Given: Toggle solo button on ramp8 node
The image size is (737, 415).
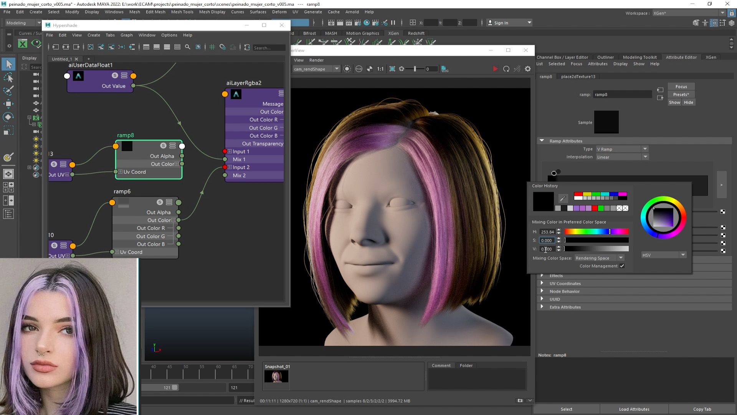Looking at the screenshot, I should [163, 146].
